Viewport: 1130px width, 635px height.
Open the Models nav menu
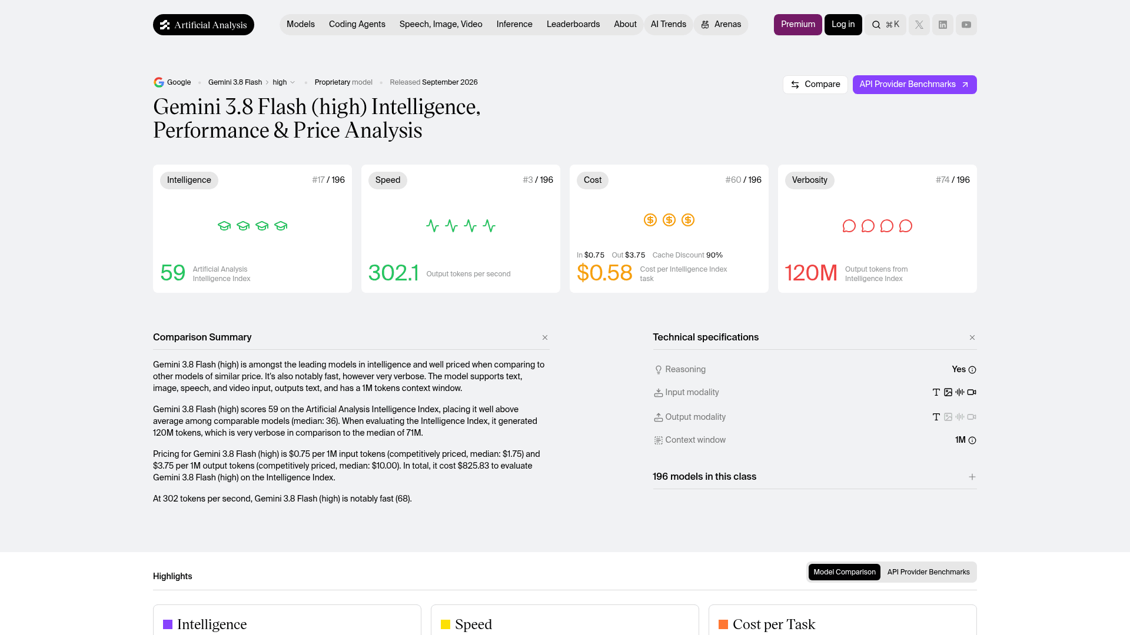(301, 24)
